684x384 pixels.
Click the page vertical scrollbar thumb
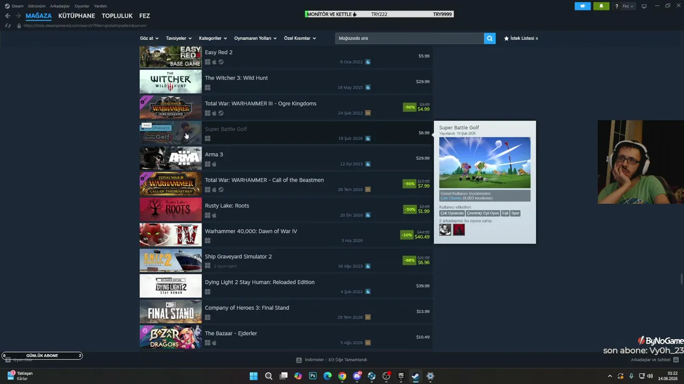pyautogui.click(x=681, y=279)
